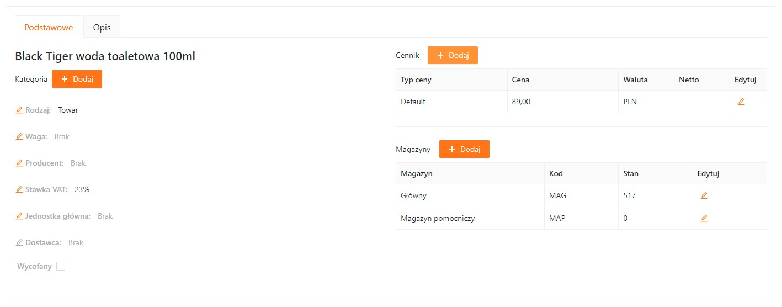Select the Magazyn pomocniczy name cell
Image resolution: width=782 pixels, height=307 pixels.
[438, 218]
